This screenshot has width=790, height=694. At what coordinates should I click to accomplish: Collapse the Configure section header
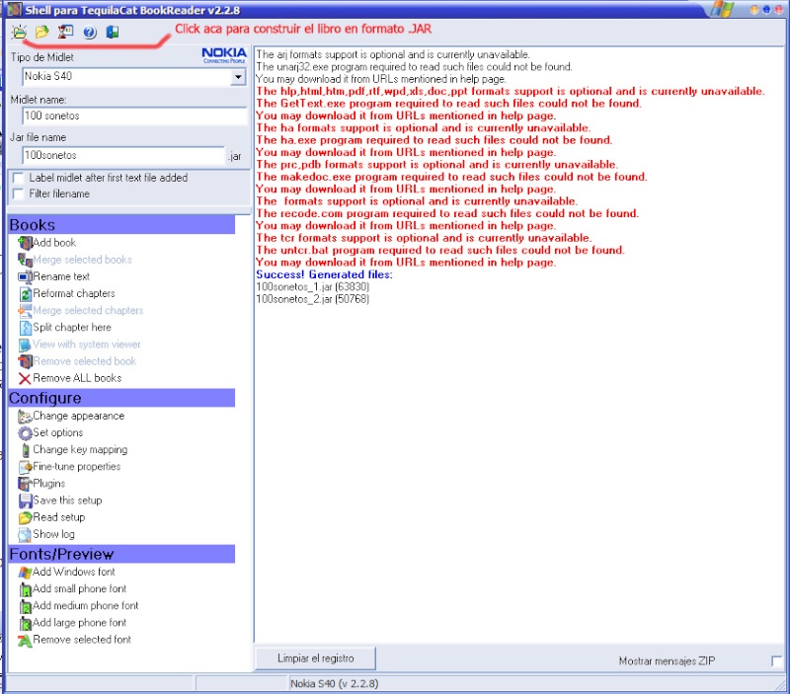pyautogui.click(x=121, y=398)
